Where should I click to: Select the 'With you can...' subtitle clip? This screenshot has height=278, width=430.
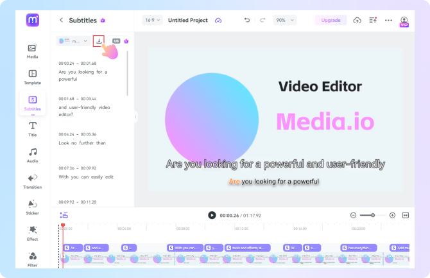[x=185, y=247]
